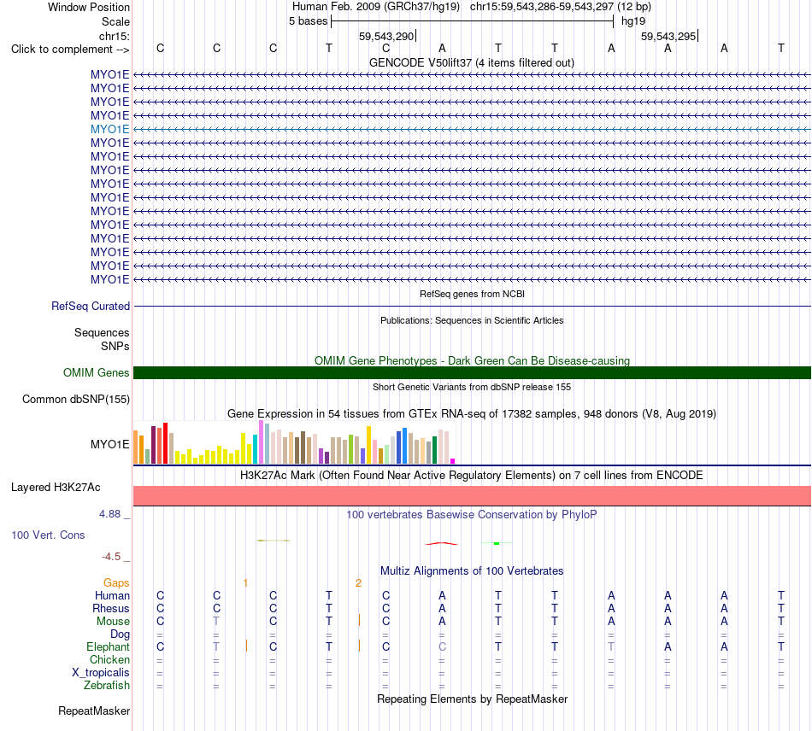Click the SNPs track label

pos(115,346)
